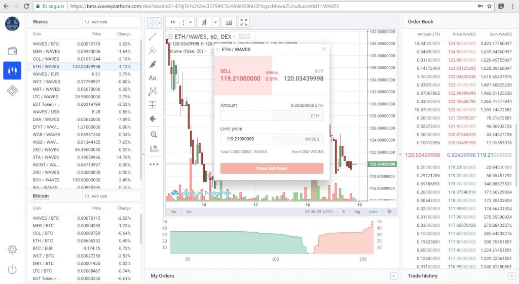Select the brush drawing tool
519x284 pixels.
point(153,64)
